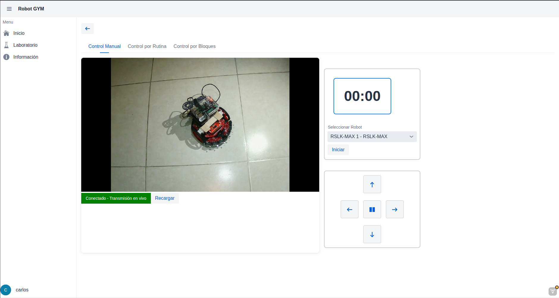
Task: Click the dropdown chevron for RSLK-MAX
Action: (411, 137)
